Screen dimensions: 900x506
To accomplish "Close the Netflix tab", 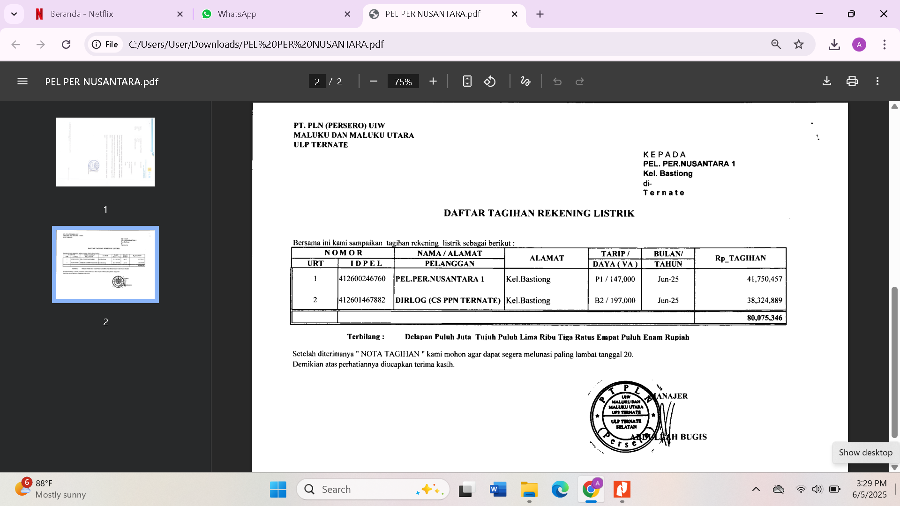I will (x=180, y=14).
